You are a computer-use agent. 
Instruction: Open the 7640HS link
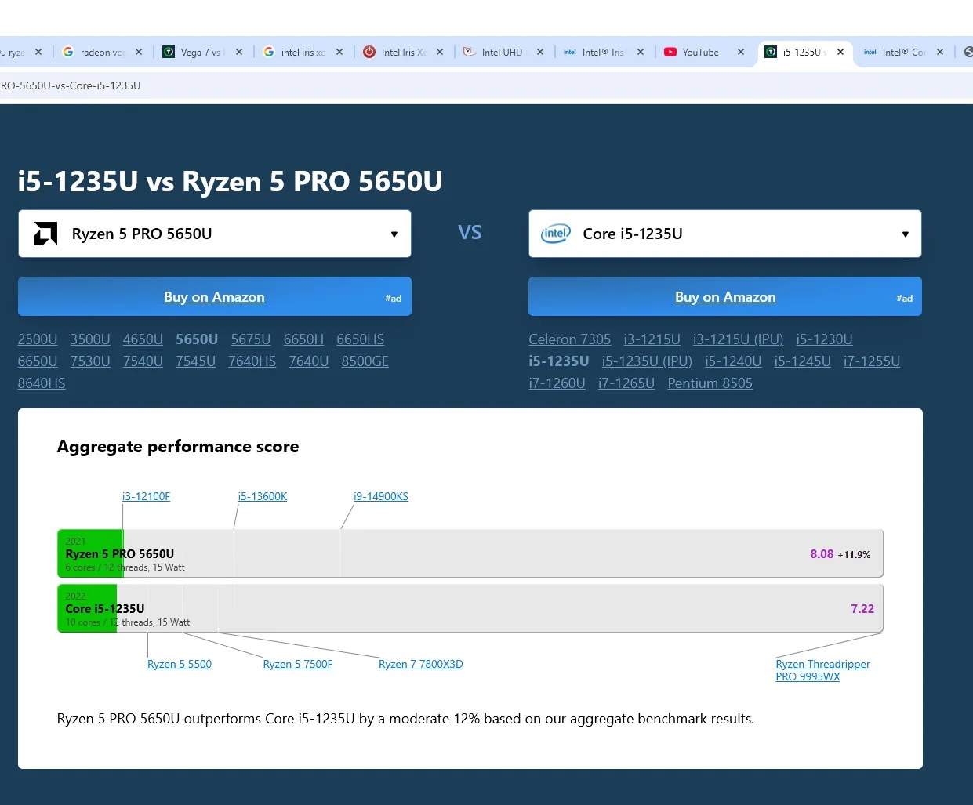(252, 361)
